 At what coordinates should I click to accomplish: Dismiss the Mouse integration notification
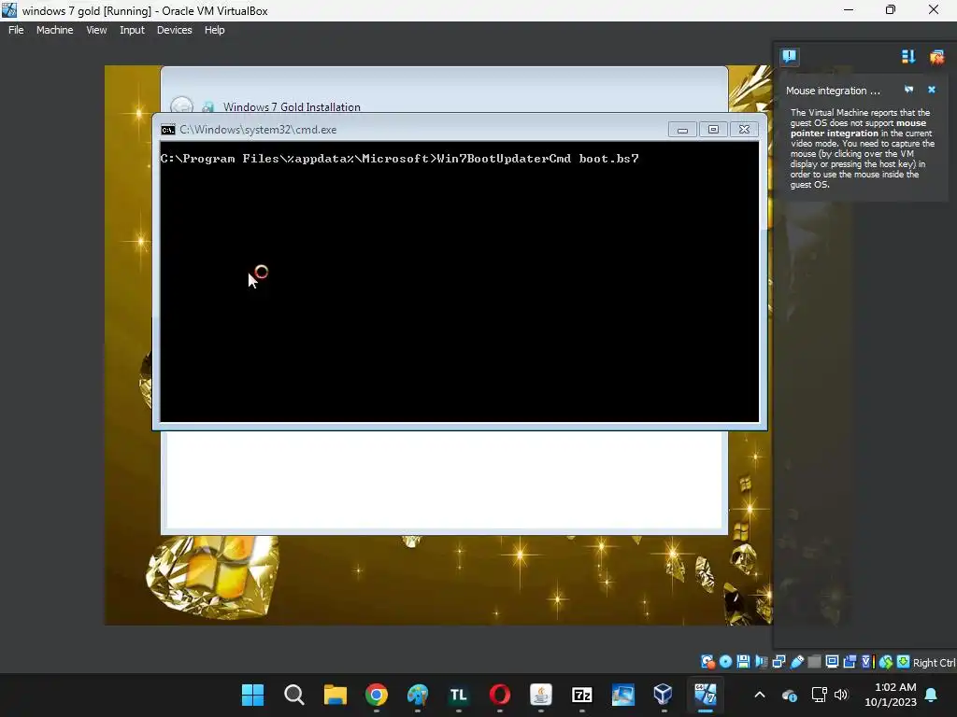click(x=932, y=90)
